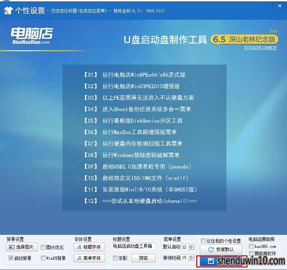287x270 pixels.
Task: Tick the hao360.com sponsor checkbox
Action: [251, 246]
